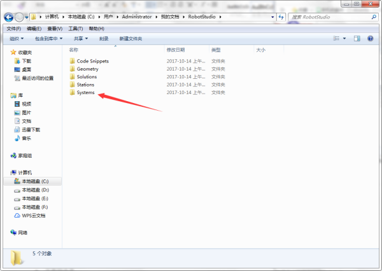Open the 包含到库中 dropdown
The height and width of the screenshot is (271, 382).
pyautogui.click(x=48, y=39)
